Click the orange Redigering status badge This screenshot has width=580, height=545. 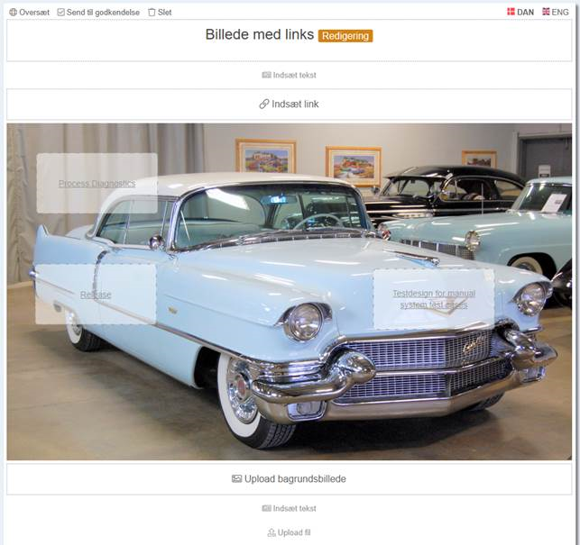click(x=345, y=36)
